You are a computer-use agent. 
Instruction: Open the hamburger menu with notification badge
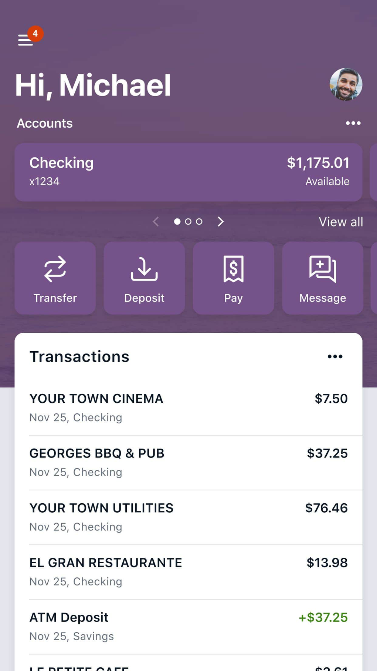pos(26,40)
